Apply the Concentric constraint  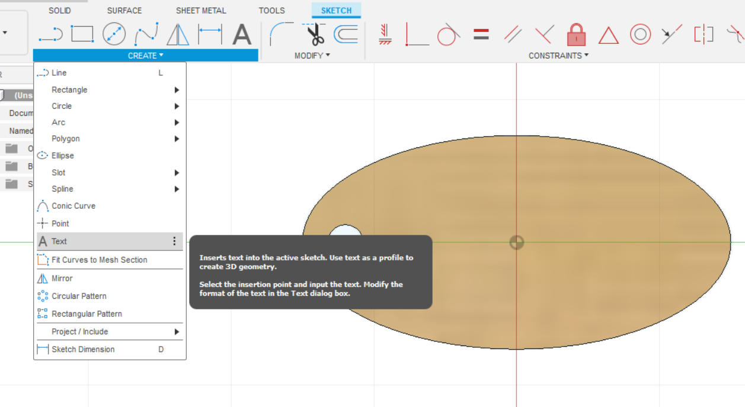pyautogui.click(x=640, y=34)
